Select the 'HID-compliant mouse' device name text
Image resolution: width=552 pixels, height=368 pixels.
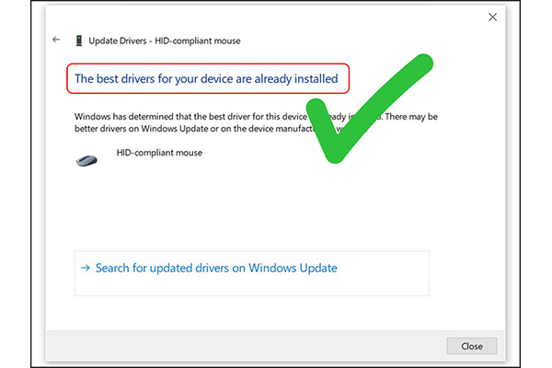tap(159, 153)
